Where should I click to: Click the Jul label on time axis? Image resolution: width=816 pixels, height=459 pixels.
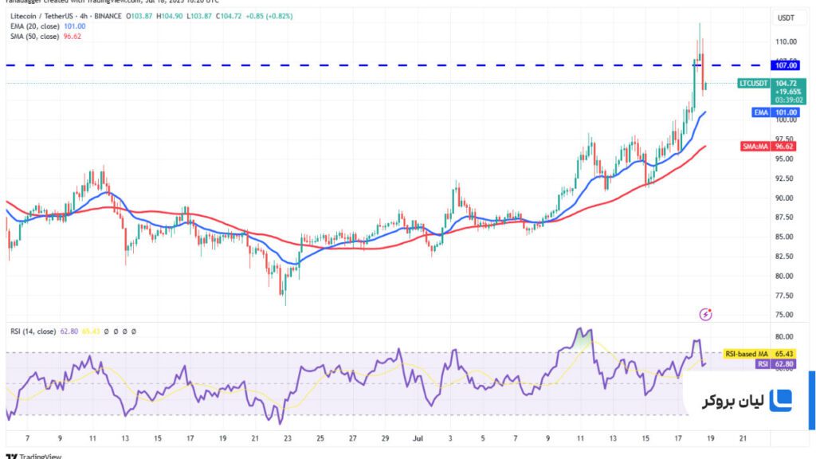[418, 439]
